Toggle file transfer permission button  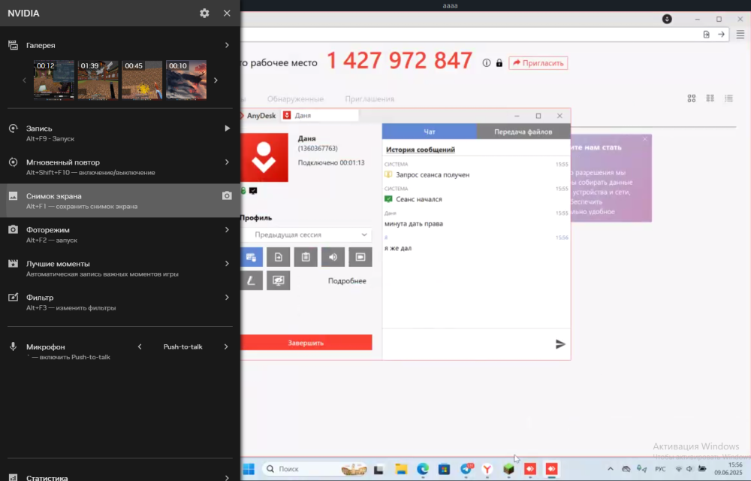pyautogui.click(x=279, y=257)
